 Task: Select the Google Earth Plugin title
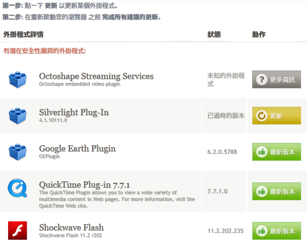[77, 149]
